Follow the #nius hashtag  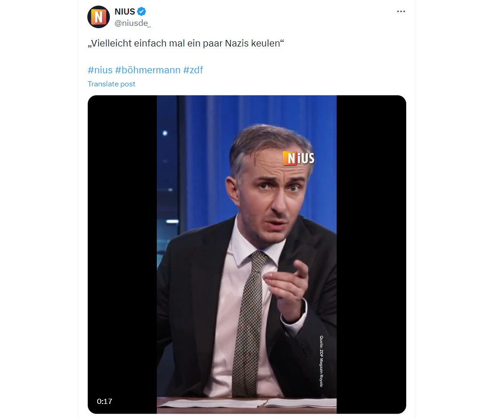tap(100, 70)
